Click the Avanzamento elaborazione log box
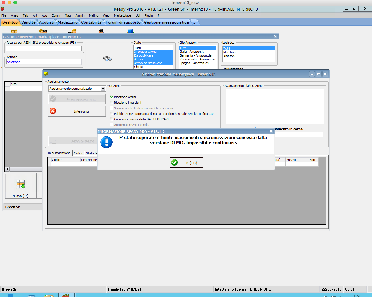 point(275,106)
